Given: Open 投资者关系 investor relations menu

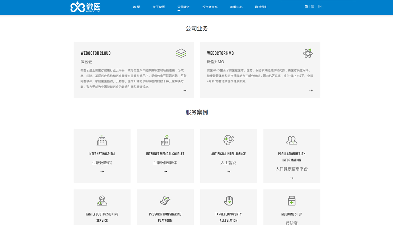Looking at the screenshot, I should click(x=210, y=7).
